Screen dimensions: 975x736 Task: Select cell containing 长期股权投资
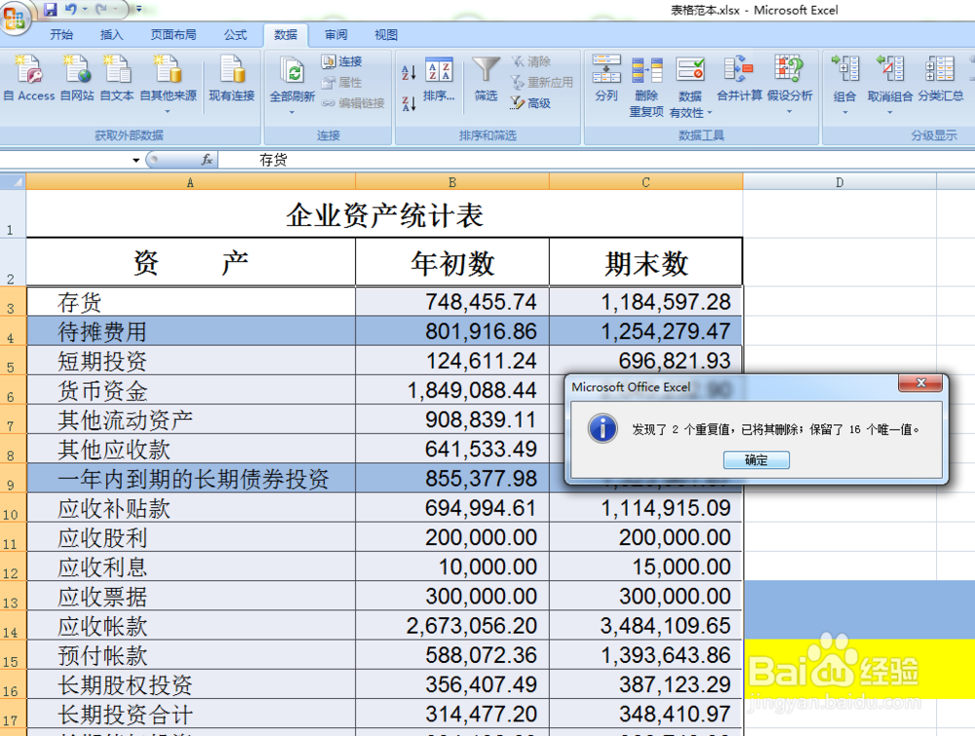(x=191, y=684)
